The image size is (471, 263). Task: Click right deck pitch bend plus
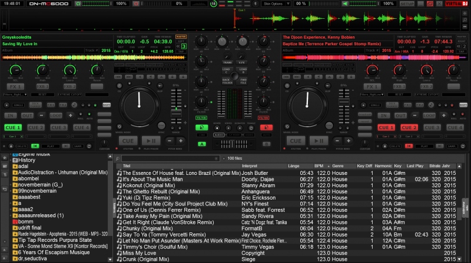pos(349,141)
